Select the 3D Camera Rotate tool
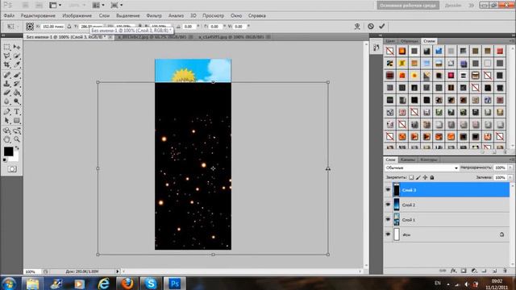This screenshot has width=516, height=290. pos(17,130)
